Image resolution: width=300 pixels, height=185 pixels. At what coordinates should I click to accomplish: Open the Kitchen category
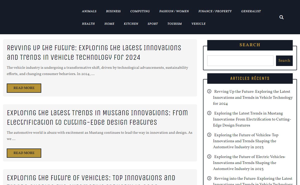[131, 24]
